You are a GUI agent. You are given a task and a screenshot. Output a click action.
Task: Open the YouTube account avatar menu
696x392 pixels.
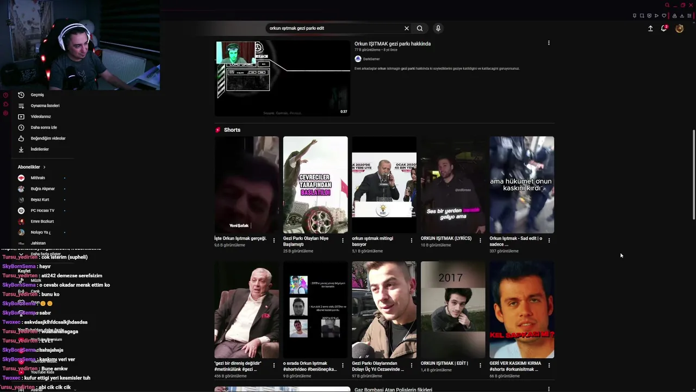click(x=679, y=28)
